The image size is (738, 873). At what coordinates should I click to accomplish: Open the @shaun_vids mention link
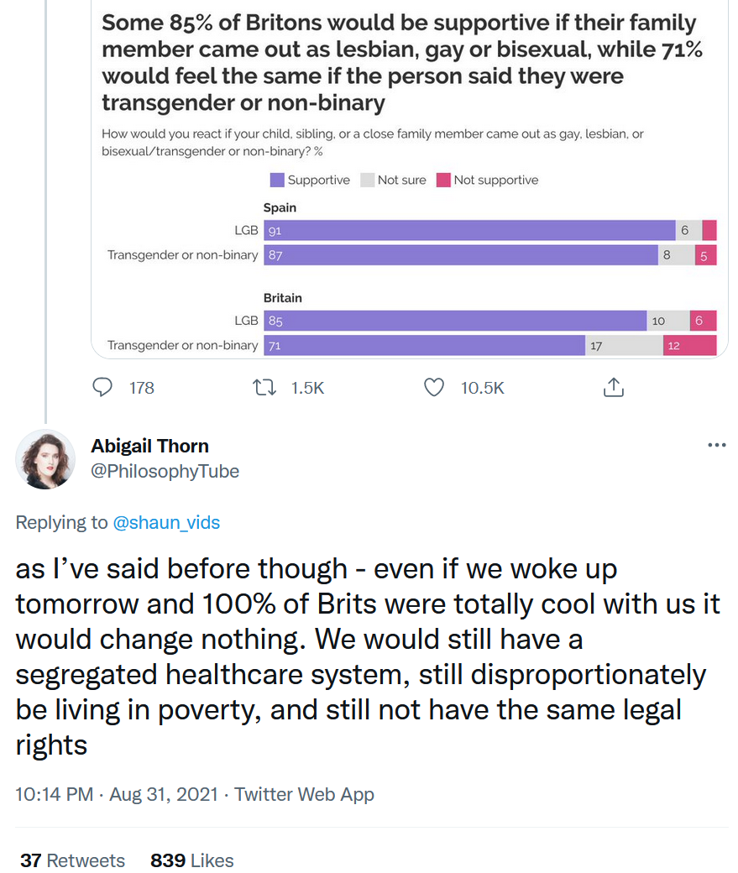[x=166, y=522]
